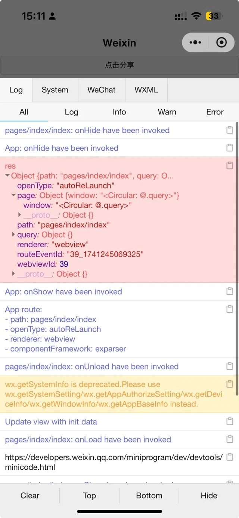Open the WeChat tab

(102, 90)
